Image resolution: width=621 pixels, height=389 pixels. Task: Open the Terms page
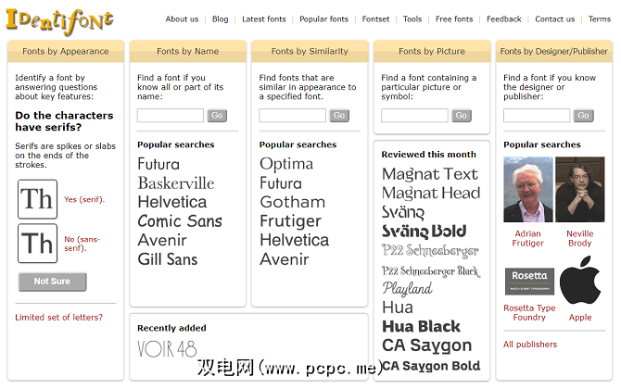tap(600, 19)
